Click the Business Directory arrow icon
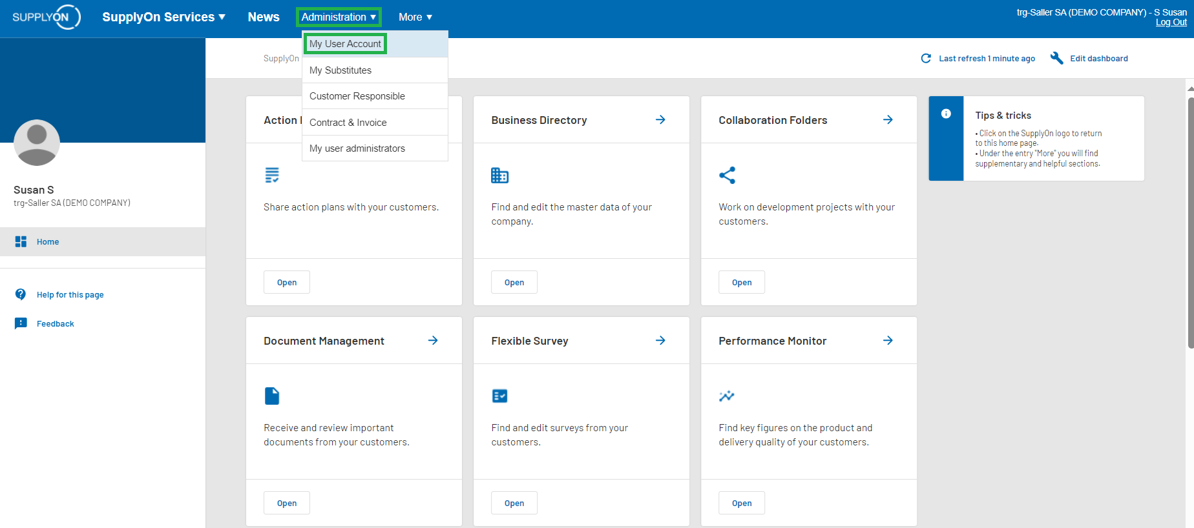Viewport: 1194px width, 528px height. pyautogui.click(x=660, y=119)
